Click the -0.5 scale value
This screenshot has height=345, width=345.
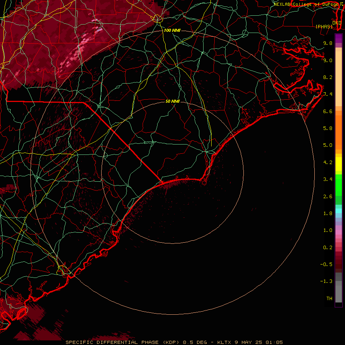(x=326, y=264)
